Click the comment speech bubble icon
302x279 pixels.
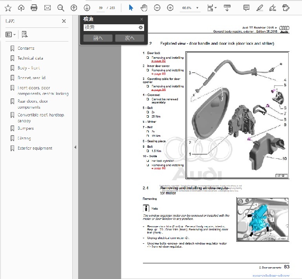tap(246, 8)
